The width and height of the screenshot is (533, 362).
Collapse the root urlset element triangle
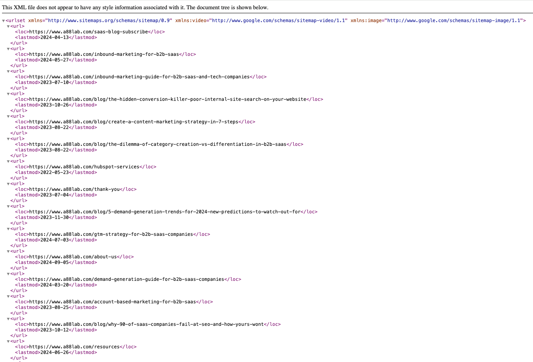click(4, 21)
